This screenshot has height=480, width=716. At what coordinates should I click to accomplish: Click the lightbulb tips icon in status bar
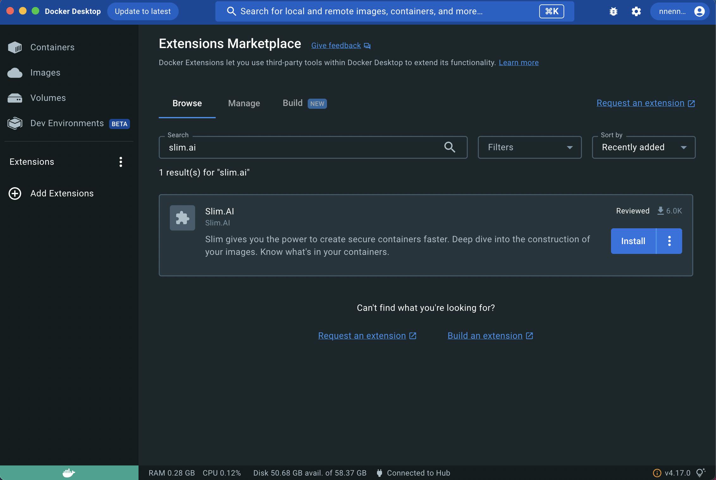701,473
